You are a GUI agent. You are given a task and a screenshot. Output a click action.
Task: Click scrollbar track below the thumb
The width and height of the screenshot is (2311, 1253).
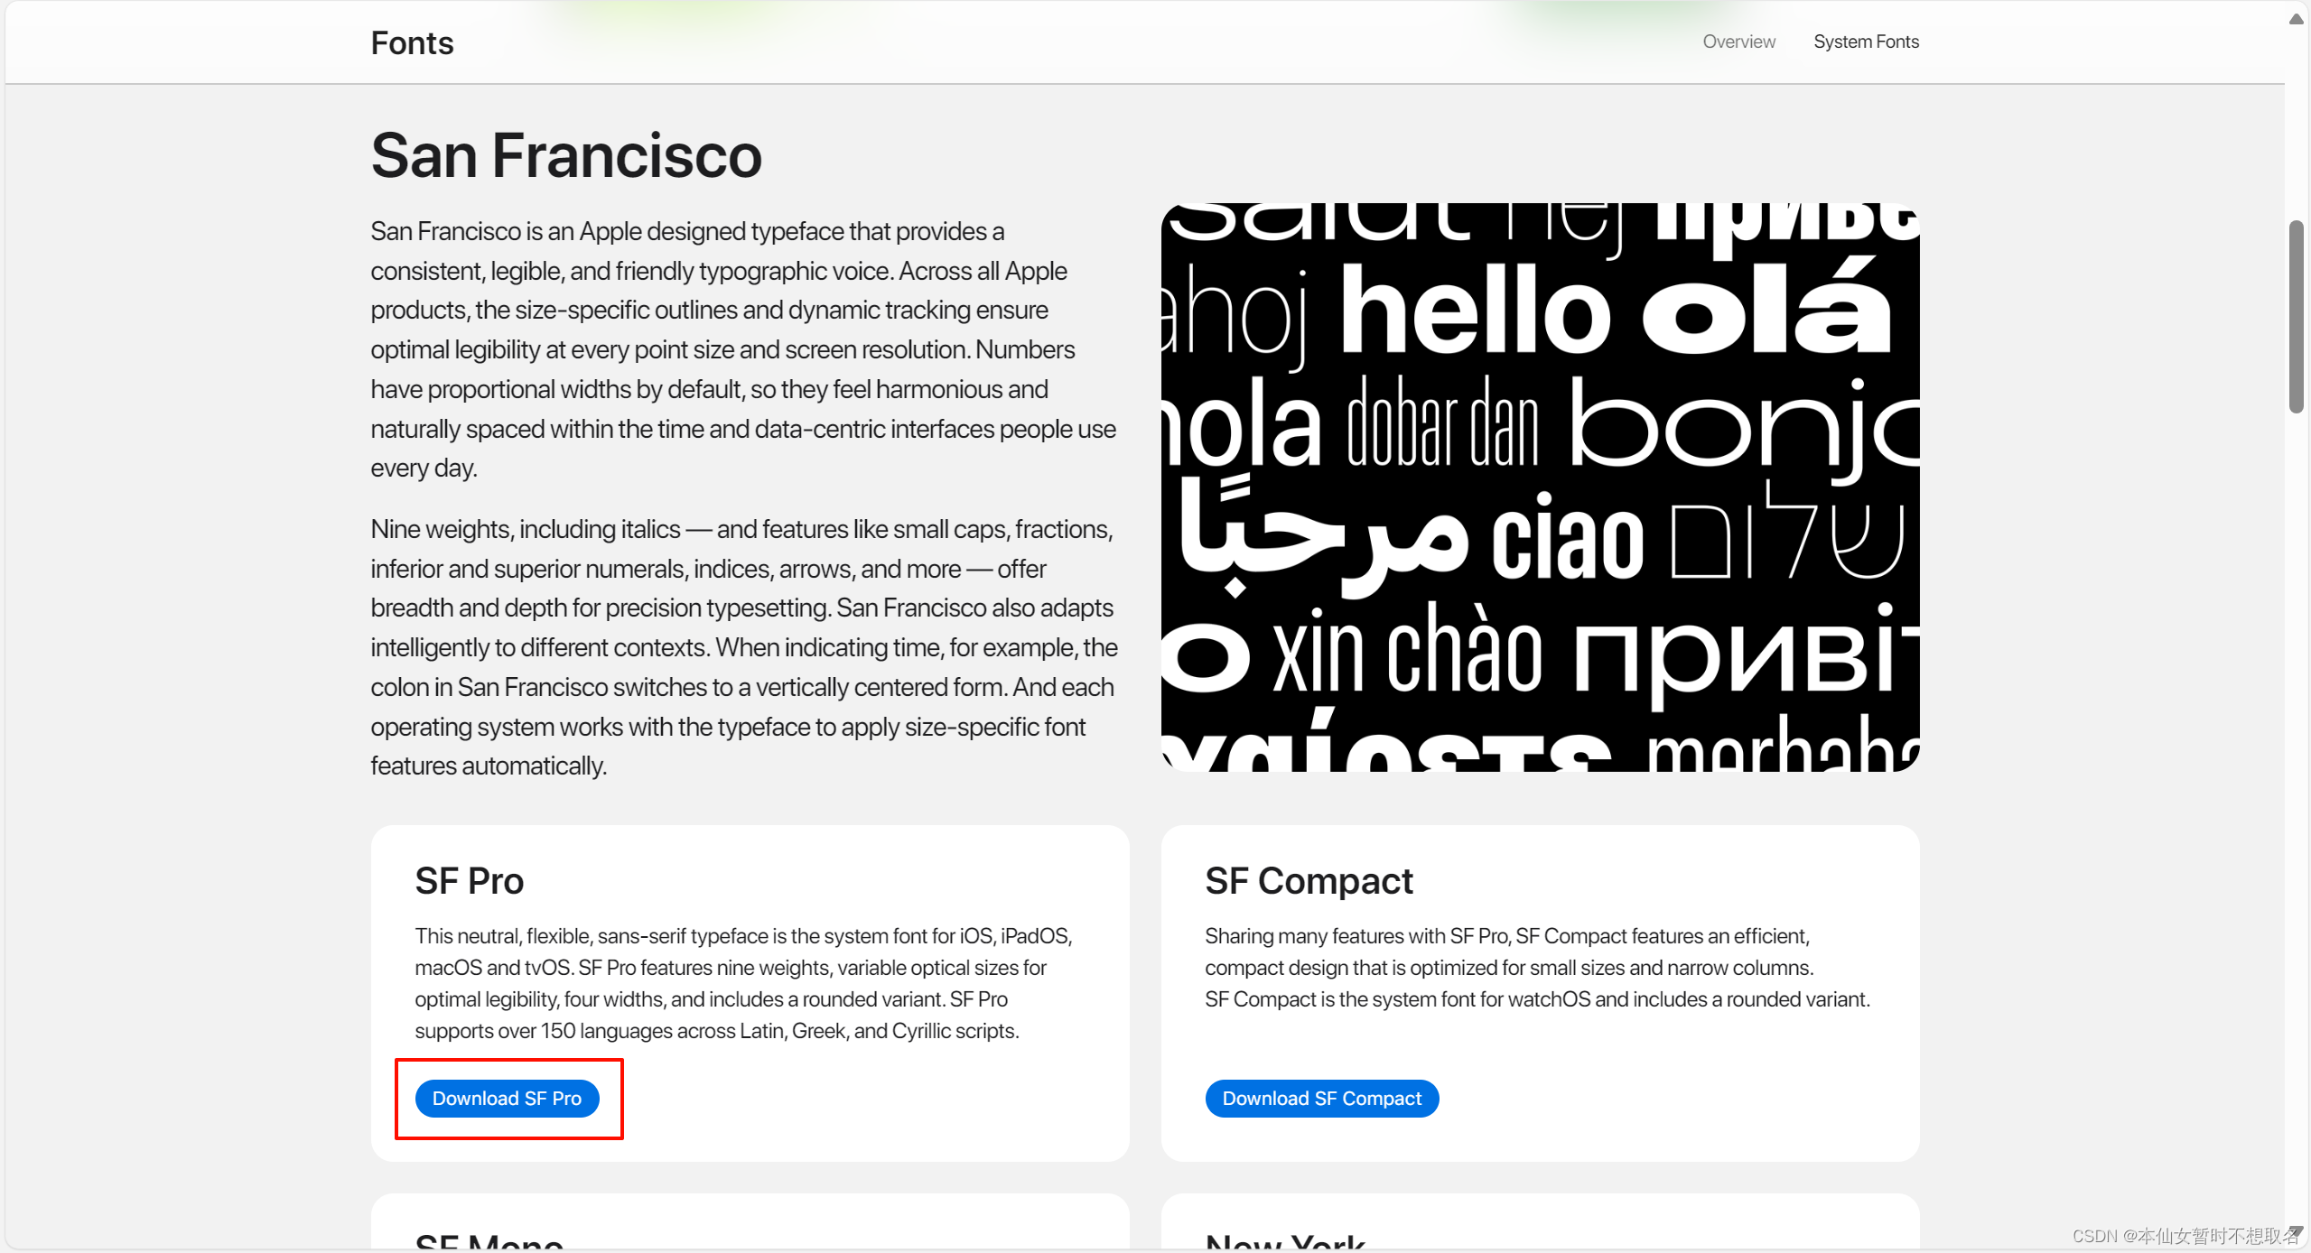click(2296, 812)
